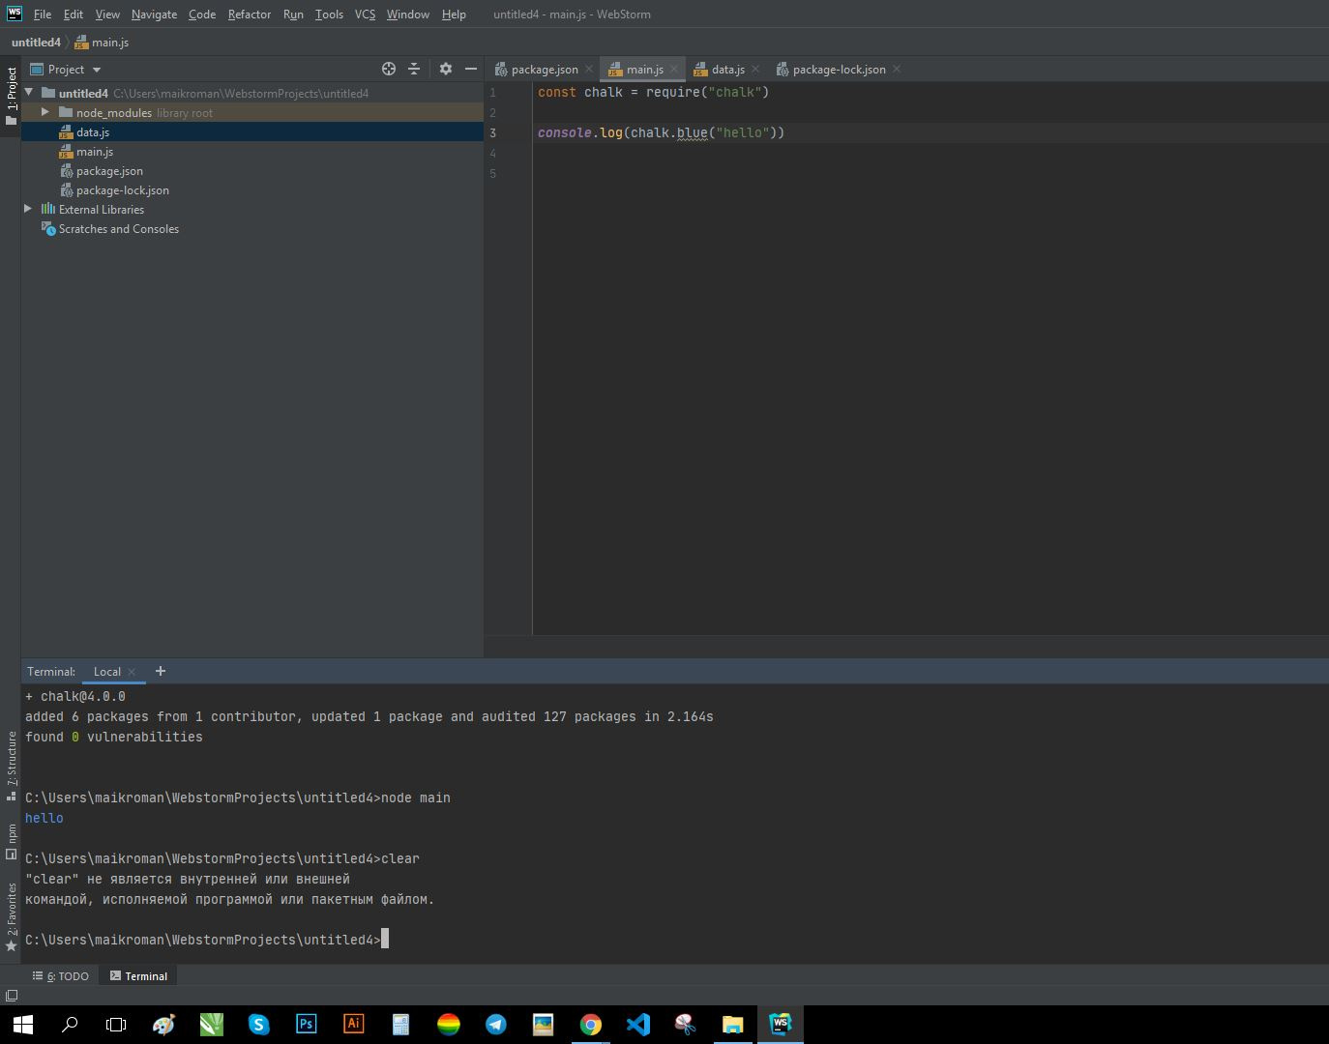Launch Skype from taskbar
Viewport: 1329px width, 1044px height.
pos(258,1025)
